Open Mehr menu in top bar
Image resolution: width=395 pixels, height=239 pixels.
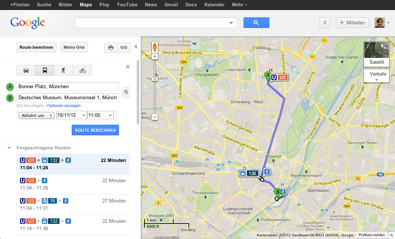tap(239, 4)
